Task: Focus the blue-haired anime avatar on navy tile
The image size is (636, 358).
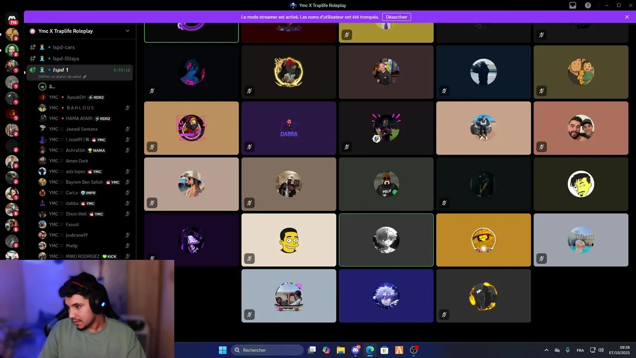Action: [x=386, y=296]
